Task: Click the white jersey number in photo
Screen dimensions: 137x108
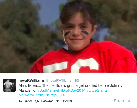Action: coord(71,66)
